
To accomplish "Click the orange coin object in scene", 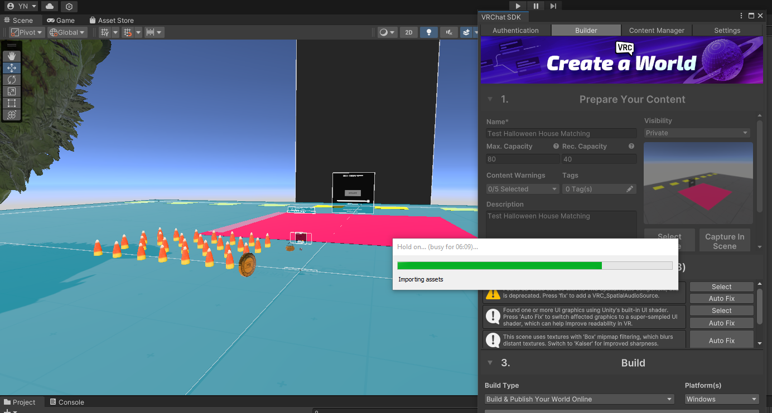I will tap(247, 265).
